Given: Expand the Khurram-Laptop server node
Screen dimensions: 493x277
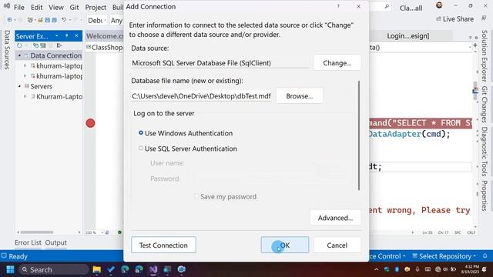Looking at the screenshot, I should (25, 96).
